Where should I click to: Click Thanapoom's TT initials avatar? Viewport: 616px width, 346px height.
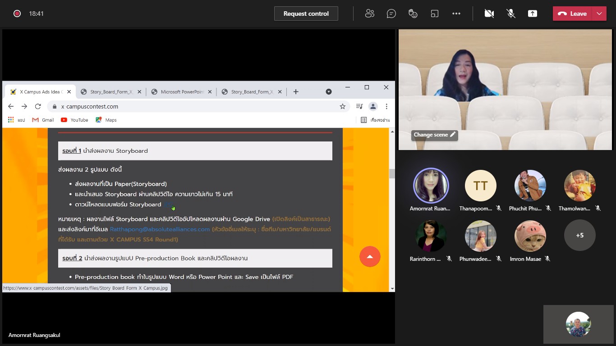481,186
